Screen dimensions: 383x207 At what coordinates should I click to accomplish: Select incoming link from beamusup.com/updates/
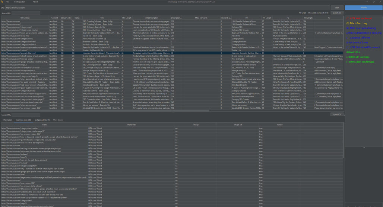point(172,154)
